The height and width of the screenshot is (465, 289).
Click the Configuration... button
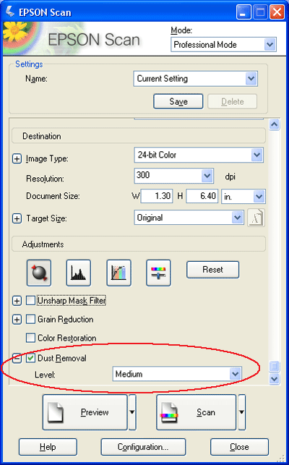[143, 447]
